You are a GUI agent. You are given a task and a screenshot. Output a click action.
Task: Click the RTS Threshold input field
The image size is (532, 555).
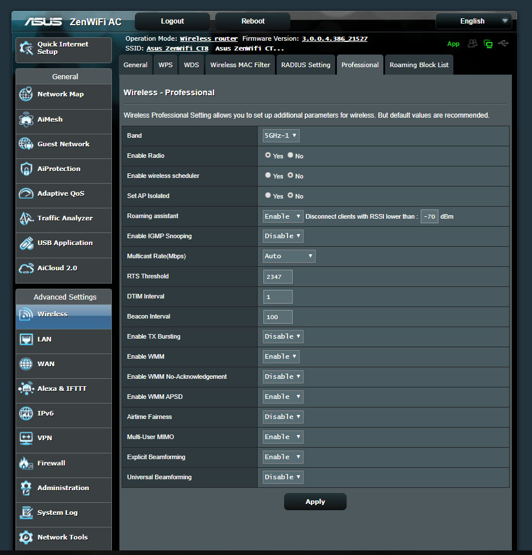[x=278, y=277]
